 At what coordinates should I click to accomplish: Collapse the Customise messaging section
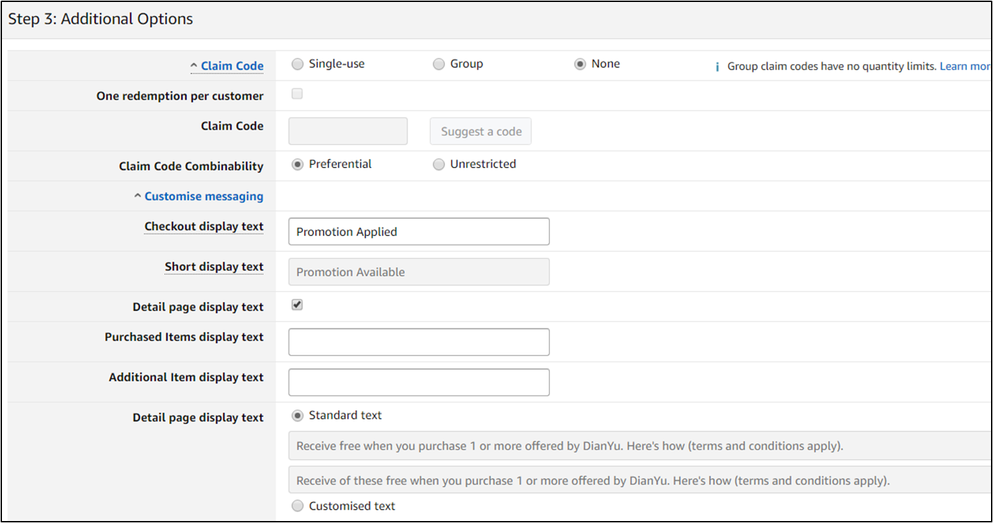pos(198,197)
